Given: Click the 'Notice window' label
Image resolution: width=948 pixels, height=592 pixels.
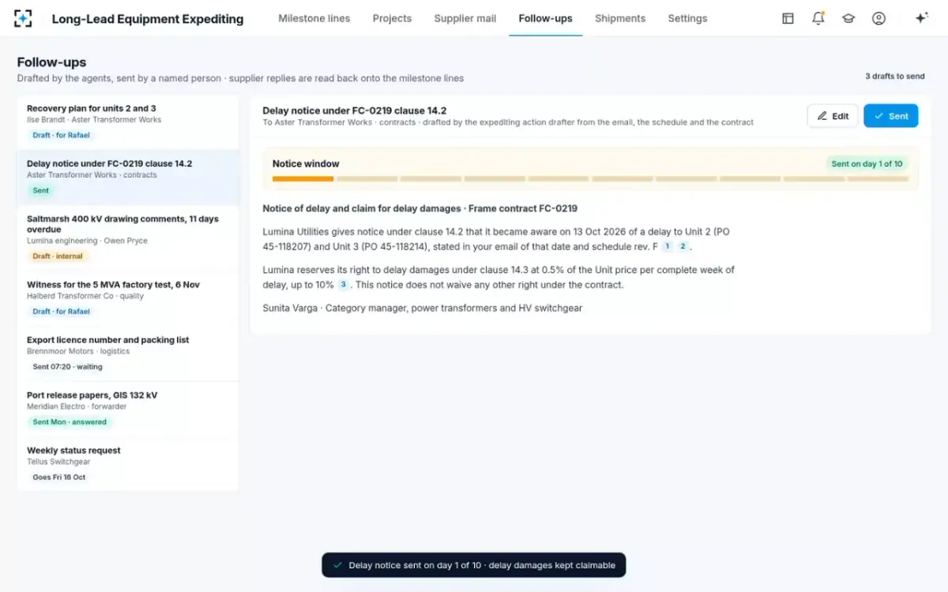Looking at the screenshot, I should click(306, 163).
